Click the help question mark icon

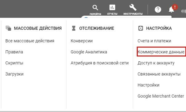[158, 10]
